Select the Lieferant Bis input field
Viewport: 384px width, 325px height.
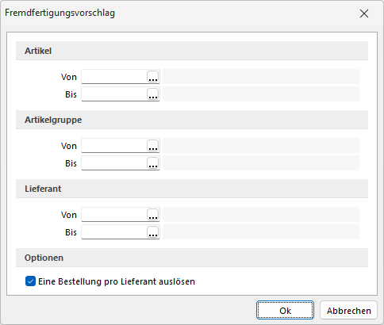coord(114,232)
